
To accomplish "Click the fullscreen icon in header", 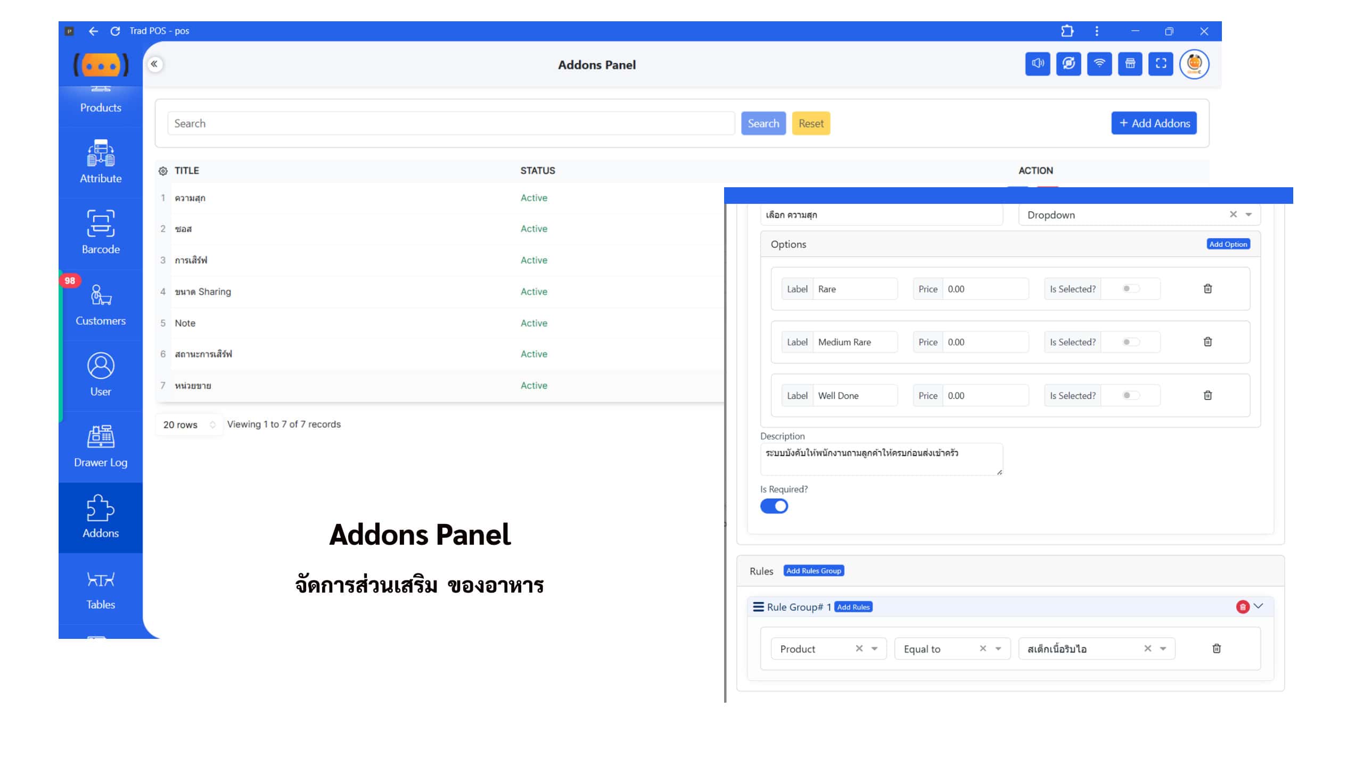I will 1161,64.
